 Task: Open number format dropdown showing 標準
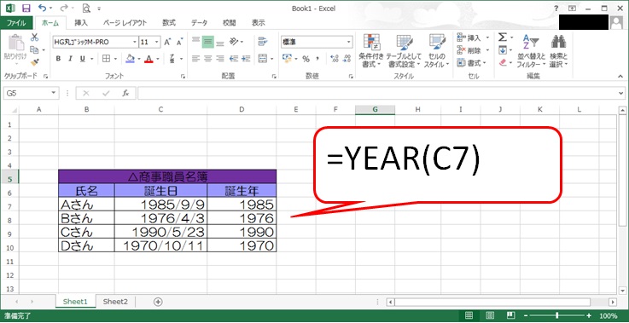pyautogui.click(x=348, y=42)
